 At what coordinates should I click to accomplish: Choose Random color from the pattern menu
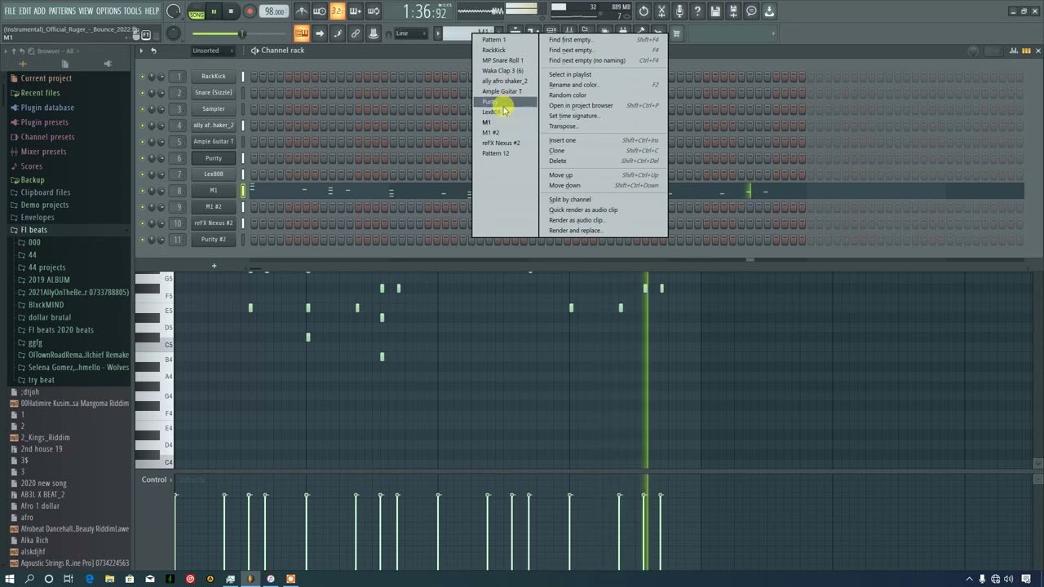(568, 95)
